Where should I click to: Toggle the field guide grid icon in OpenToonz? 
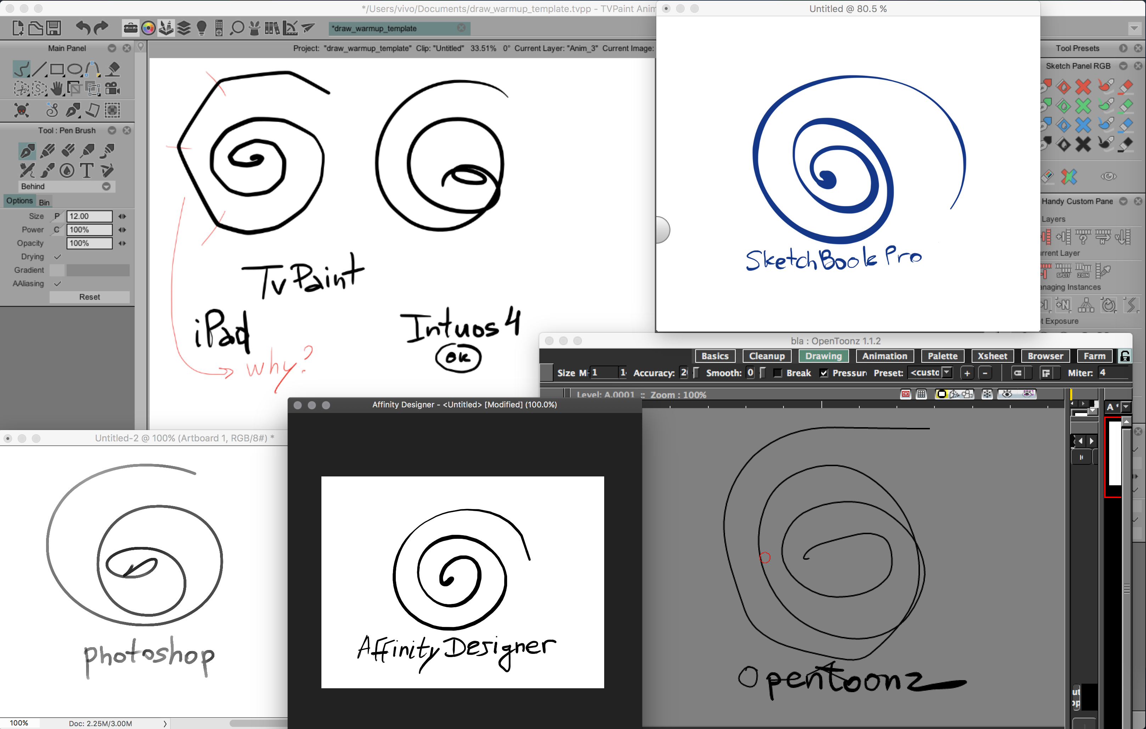pyautogui.click(x=921, y=394)
